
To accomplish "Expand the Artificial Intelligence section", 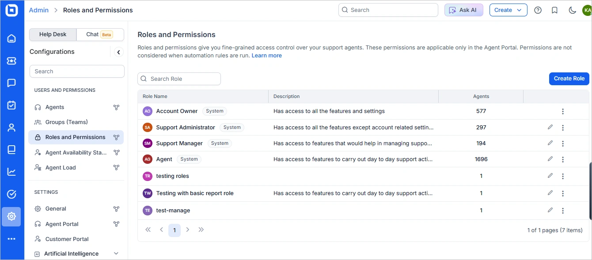I will (116, 253).
